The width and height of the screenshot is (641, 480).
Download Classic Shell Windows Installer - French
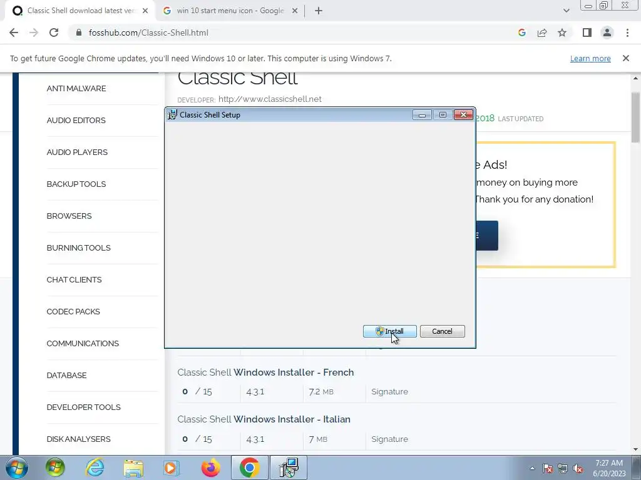click(265, 372)
